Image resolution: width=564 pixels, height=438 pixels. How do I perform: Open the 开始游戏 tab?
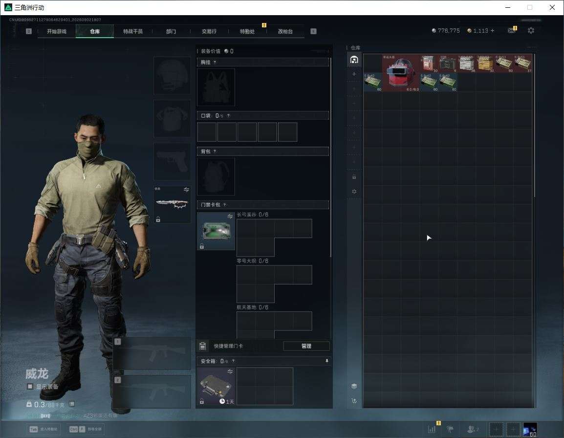pyautogui.click(x=57, y=31)
